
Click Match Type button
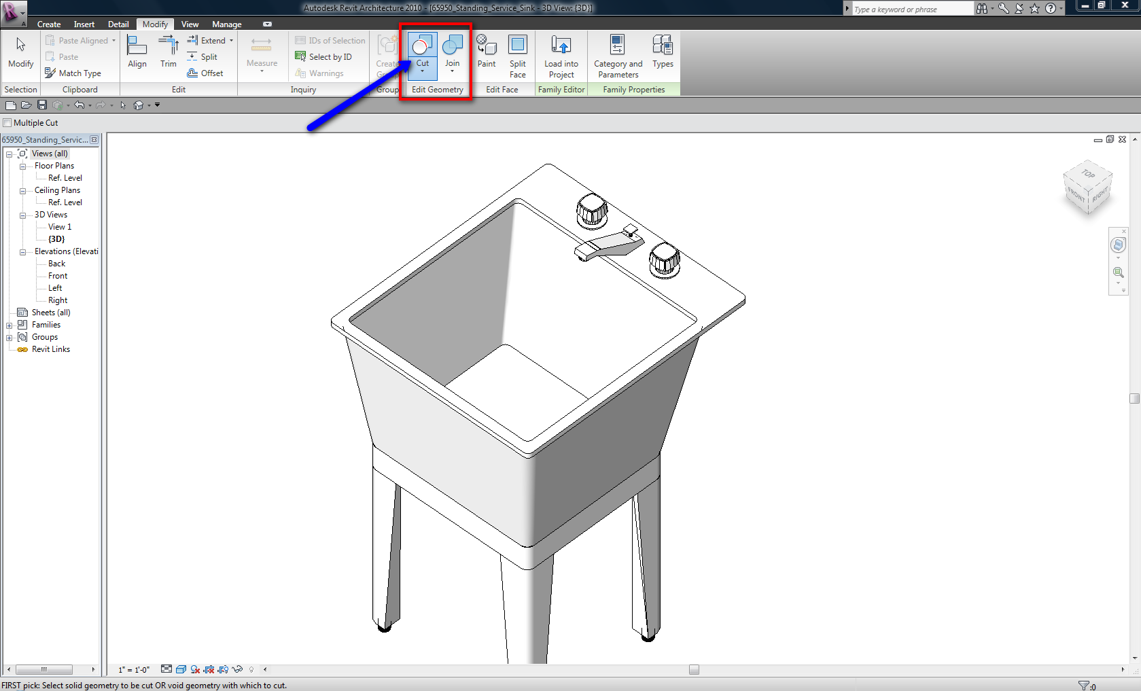click(73, 73)
